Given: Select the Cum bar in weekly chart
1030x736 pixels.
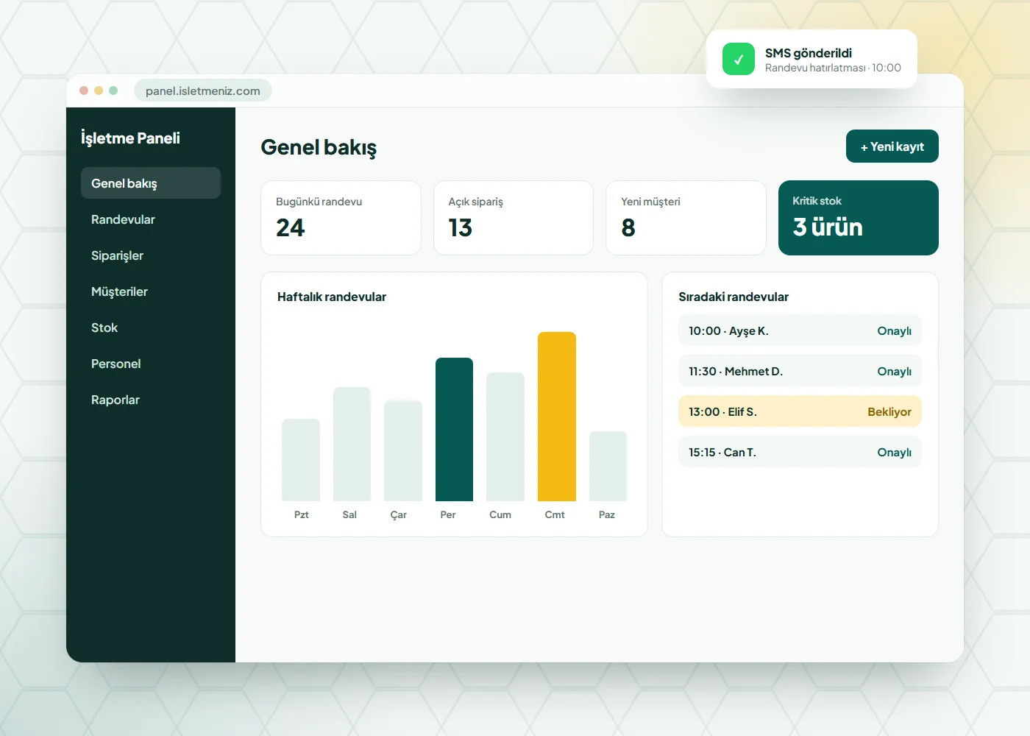Looking at the screenshot, I should coord(505,436).
